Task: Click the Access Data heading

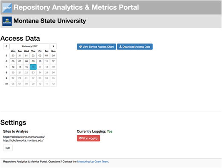Action: click(x=20, y=38)
